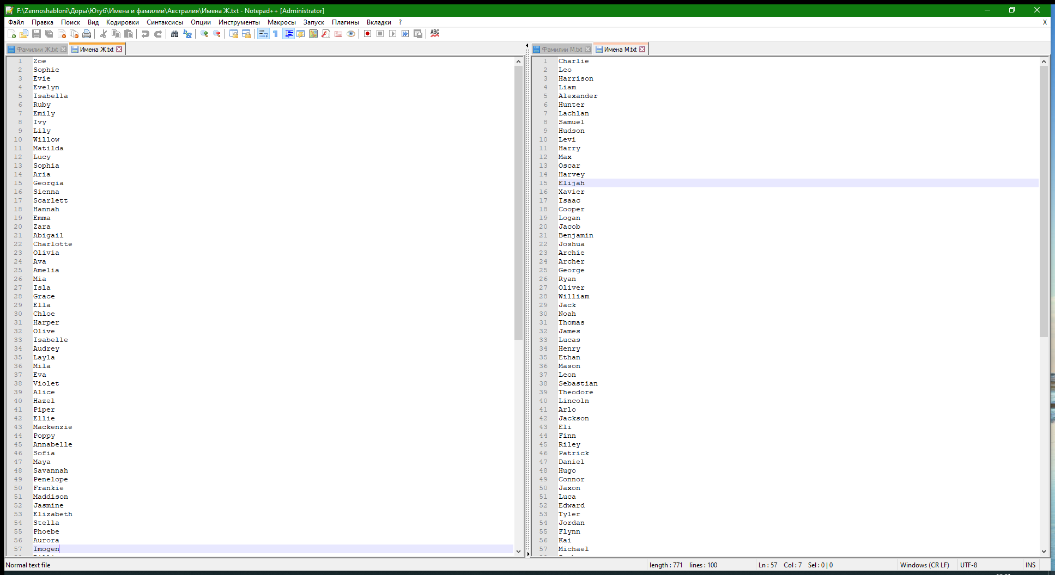The width and height of the screenshot is (1055, 575).
Task: Click the spell check ABC icon
Action: [x=435, y=33]
